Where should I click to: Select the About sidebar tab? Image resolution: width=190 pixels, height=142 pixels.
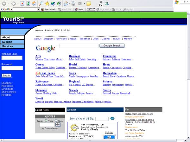point(12,37)
